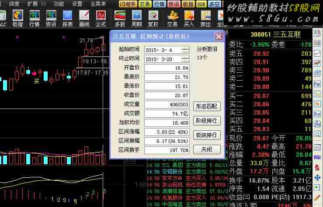Open the 深度 menu
This screenshot has width=323, height=207.
click(x=14, y=3)
